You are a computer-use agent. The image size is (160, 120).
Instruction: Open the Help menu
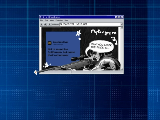point(66,20)
